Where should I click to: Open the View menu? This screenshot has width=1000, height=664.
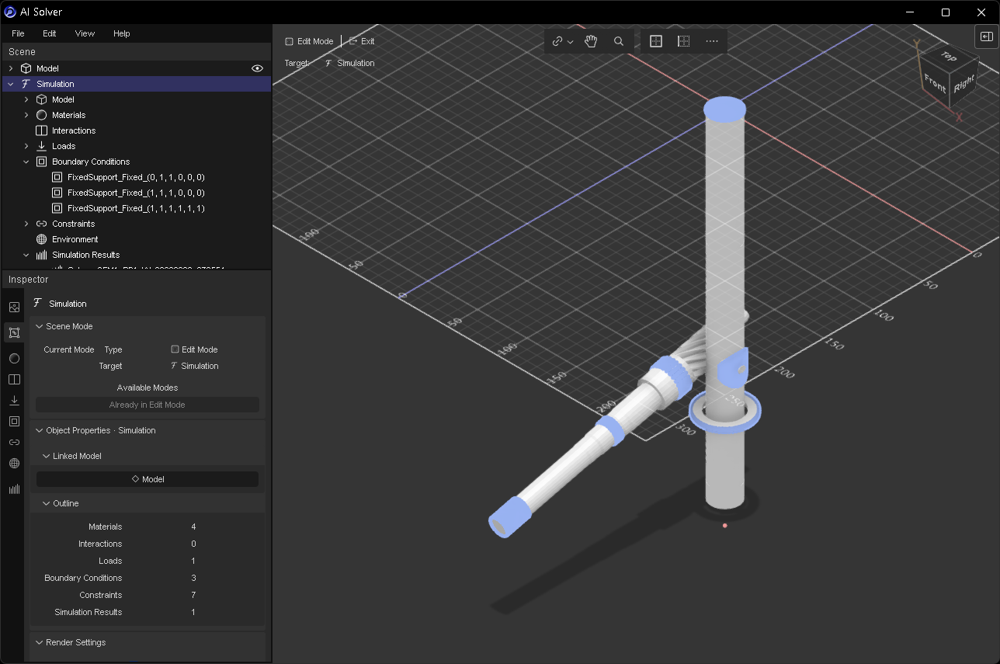point(85,33)
